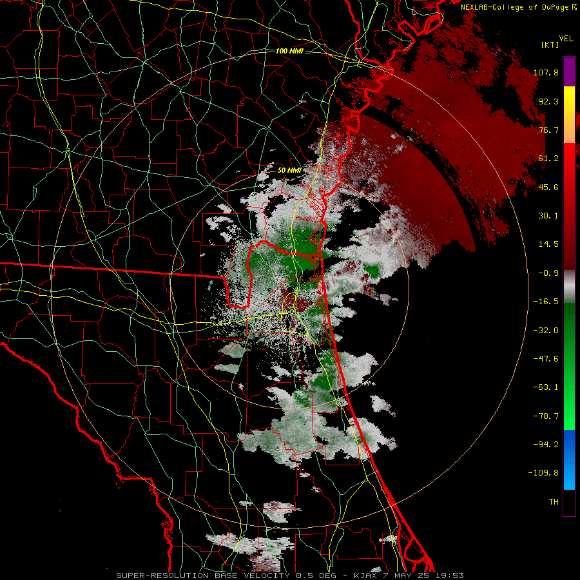
Task: Click the blue segment of the color bar
Action: click(x=569, y=459)
